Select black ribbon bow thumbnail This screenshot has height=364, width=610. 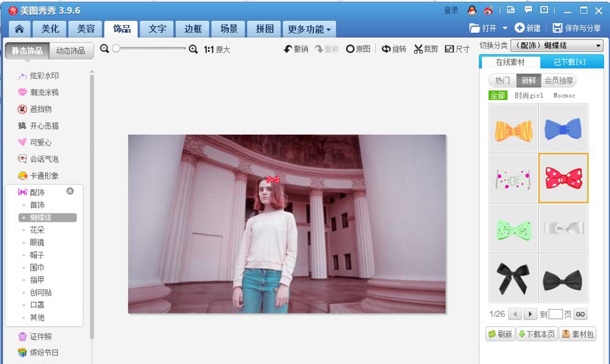[x=514, y=278]
